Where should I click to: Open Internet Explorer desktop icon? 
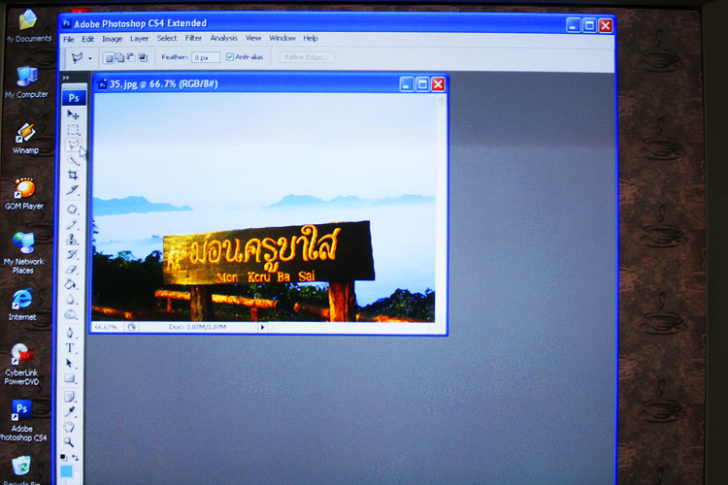click(x=22, y=305)
